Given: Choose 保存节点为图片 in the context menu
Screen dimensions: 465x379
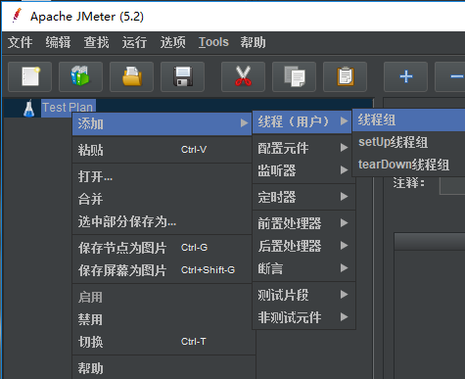Looking at the screenshot, I should coord(163,248).
